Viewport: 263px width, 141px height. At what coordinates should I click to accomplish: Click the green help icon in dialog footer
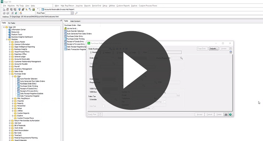[230, 114]
